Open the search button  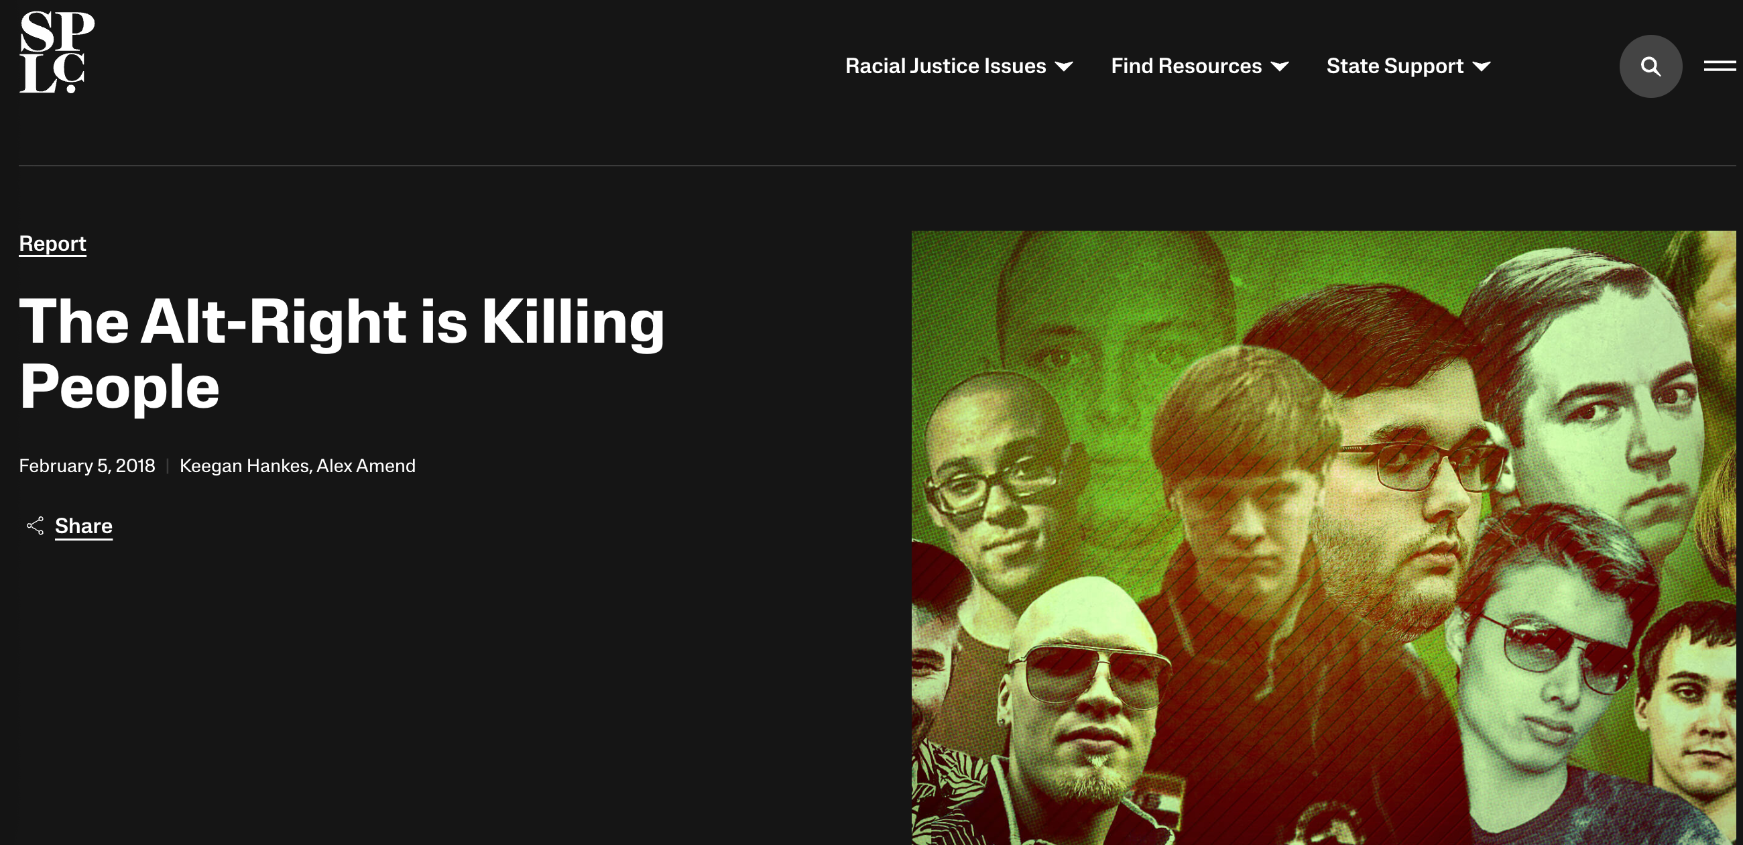coord(1650,66)
